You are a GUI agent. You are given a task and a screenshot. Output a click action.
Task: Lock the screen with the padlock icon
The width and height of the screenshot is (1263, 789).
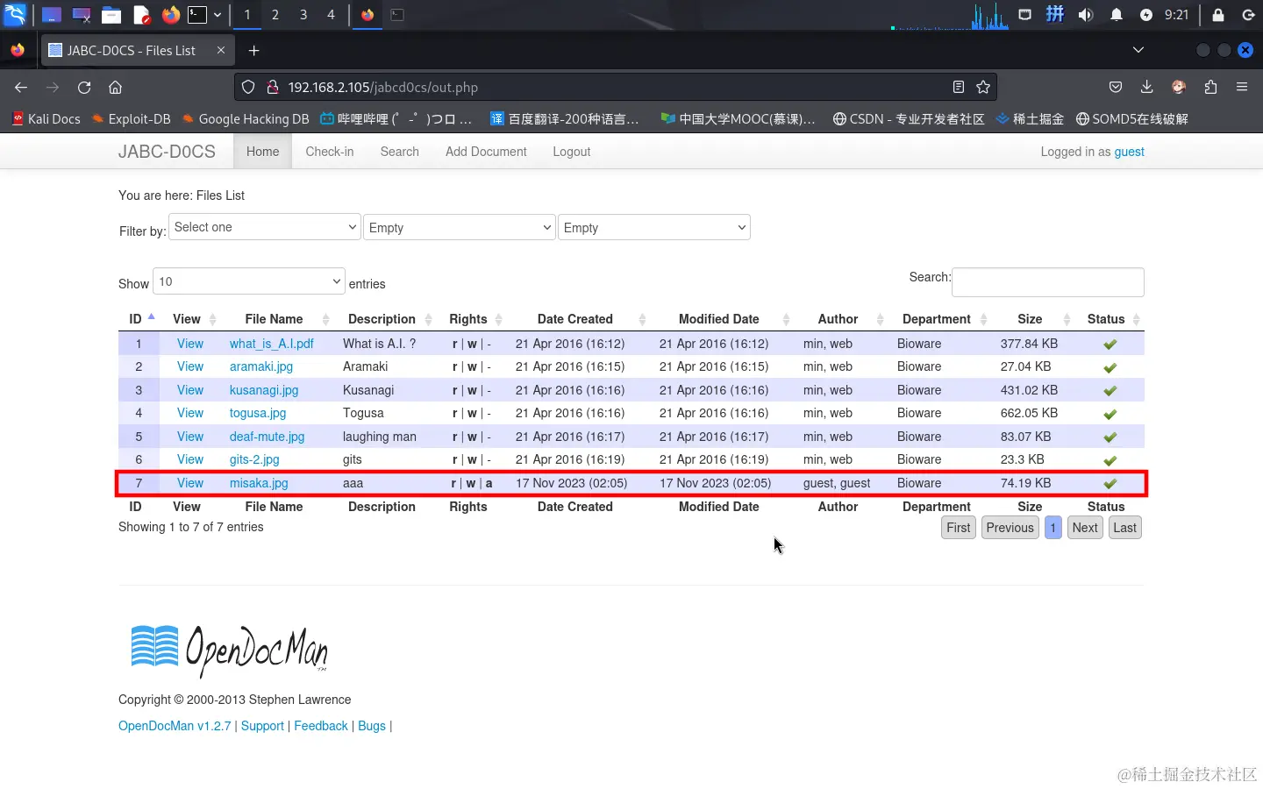[1218, 15]
